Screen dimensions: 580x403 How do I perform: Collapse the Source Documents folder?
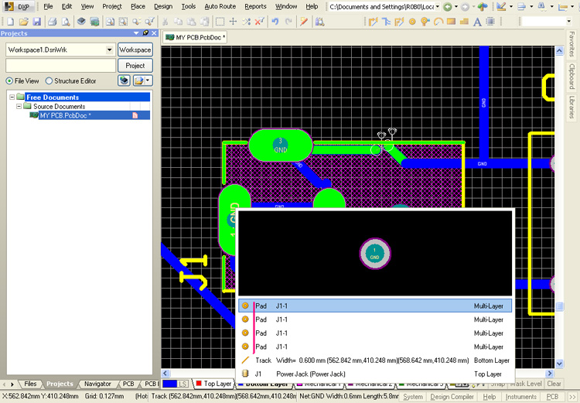[x=19, y=106]
